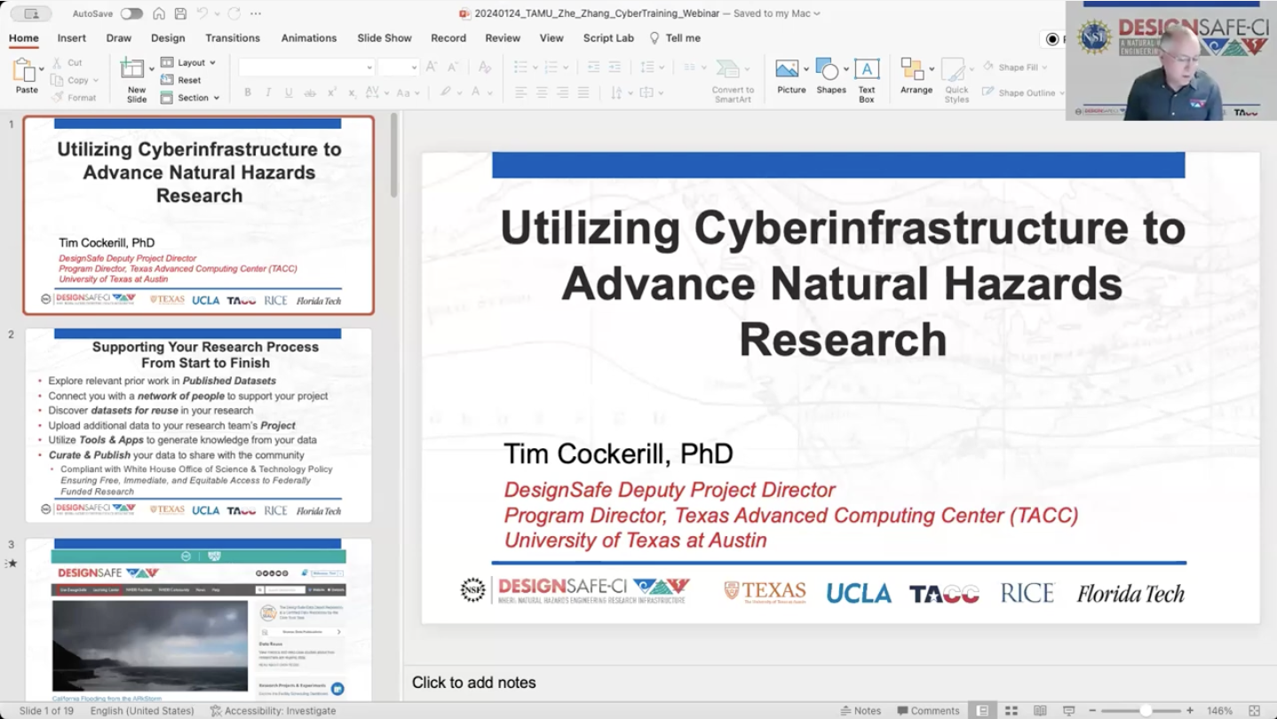This screenshot has width=1277, height=719.
Task: Click 'English (United States)' language indicator
Action: [x=142, y=711]
